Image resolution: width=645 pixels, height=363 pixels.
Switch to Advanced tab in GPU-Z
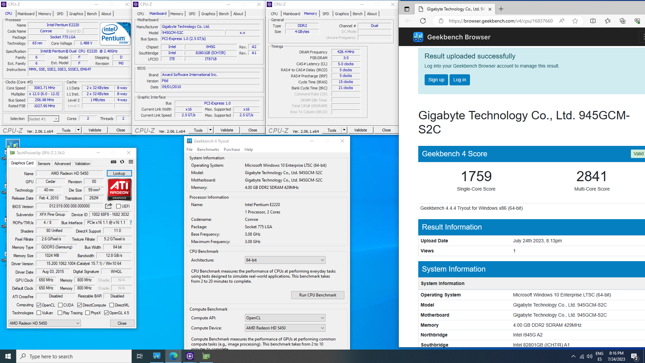click(62, 164)
